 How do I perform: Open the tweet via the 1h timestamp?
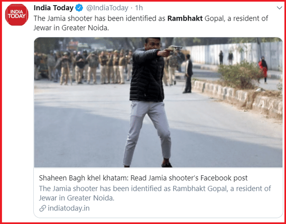tap(139, 8)
